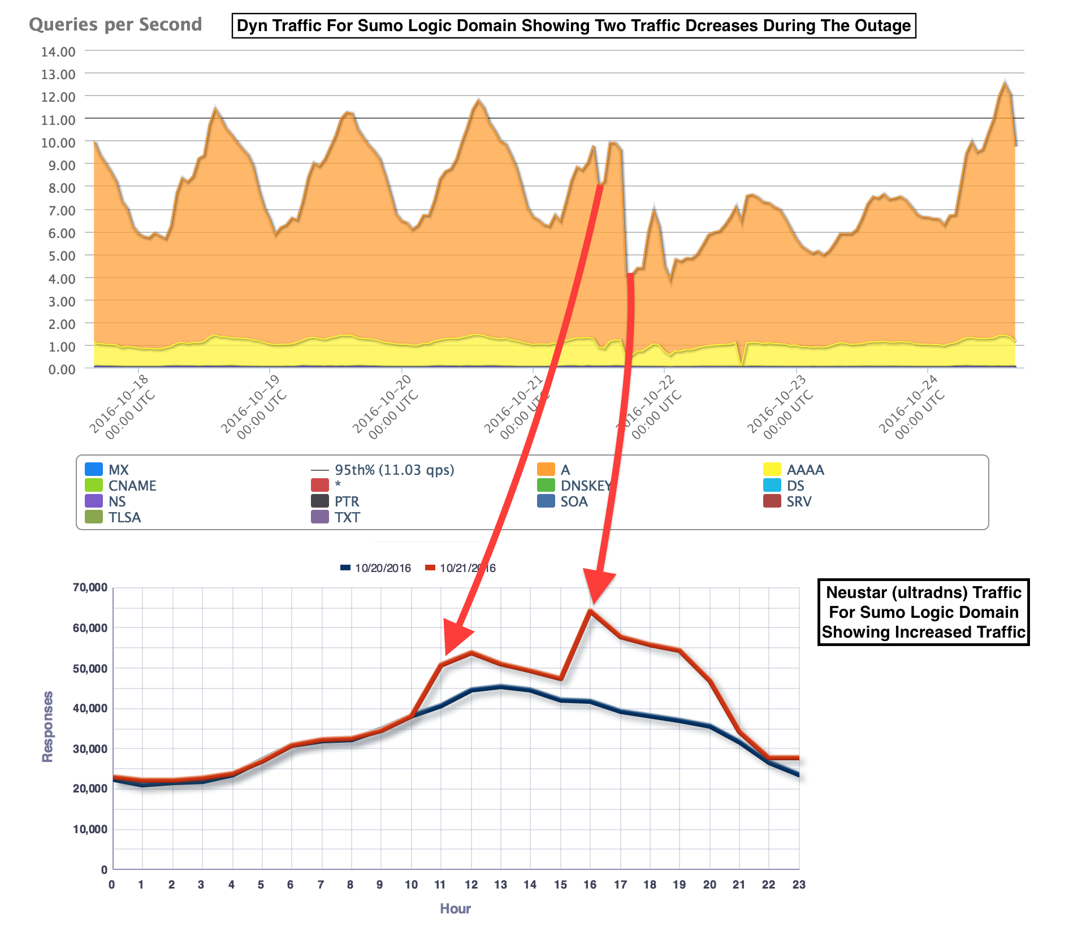Click the 30,000 responses axis value

coord(90,748)
